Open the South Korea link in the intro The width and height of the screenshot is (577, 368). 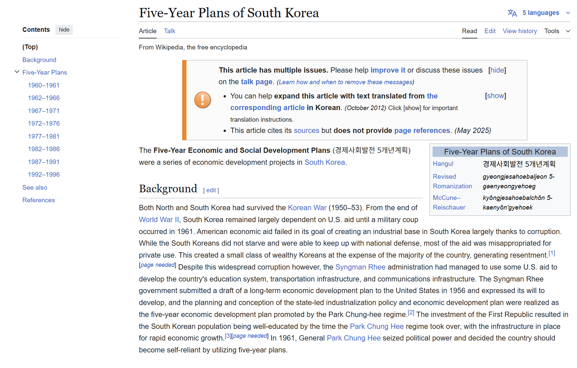(325, 162)
